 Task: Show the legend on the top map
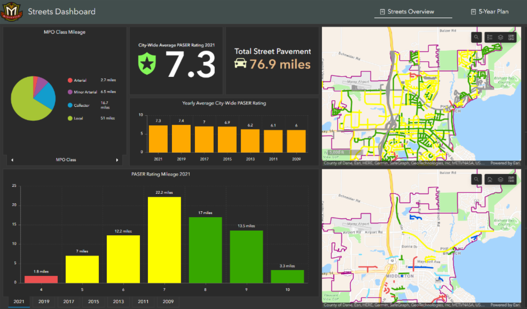(x=489, y=37)
